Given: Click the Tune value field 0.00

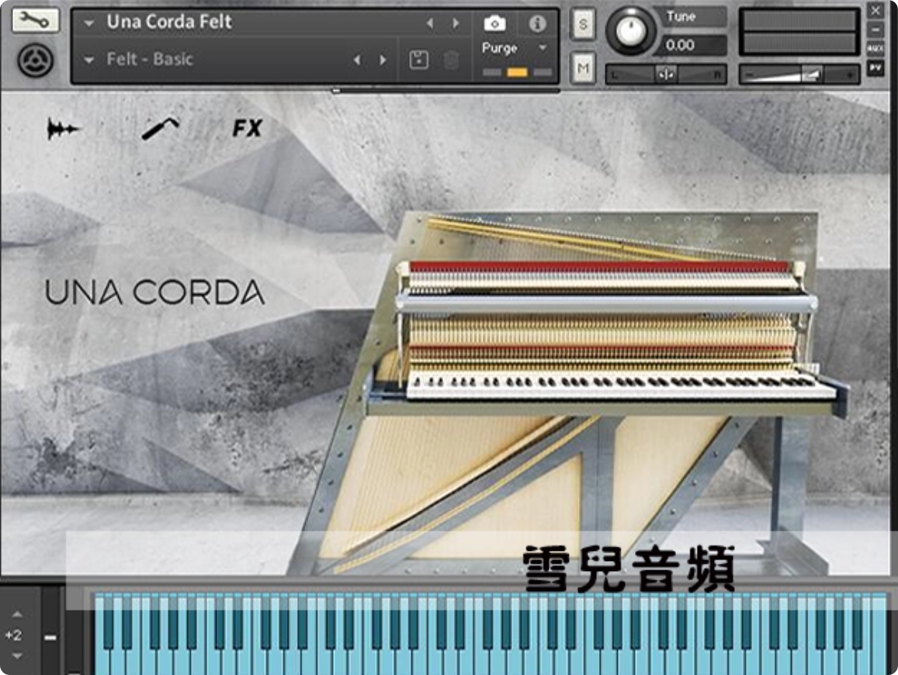Looking at the screenshot, I should 693,45.
